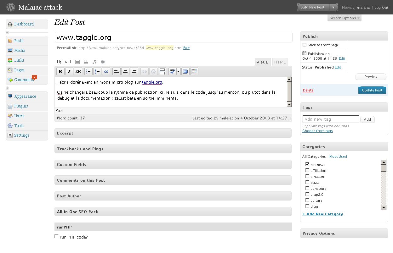Screen dimensions: 393x253
Task: Expand the Custom Fields section
Action: [x=173, y=164]
